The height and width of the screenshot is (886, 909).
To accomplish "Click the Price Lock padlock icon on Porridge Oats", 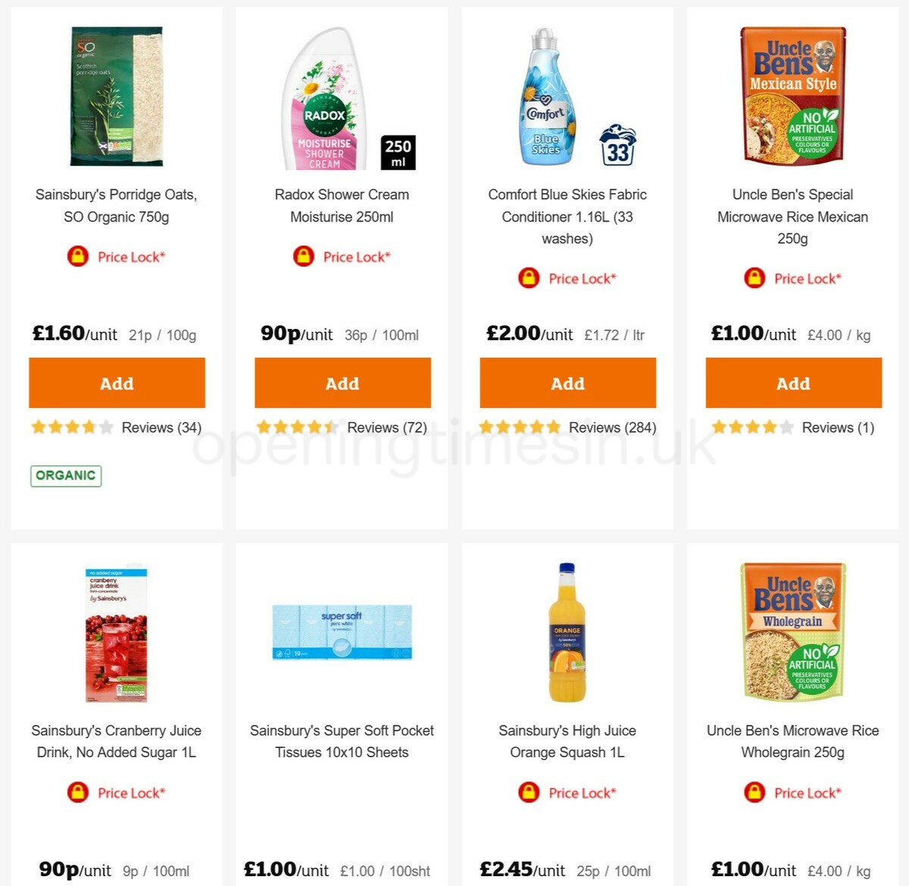I will 77,256.
